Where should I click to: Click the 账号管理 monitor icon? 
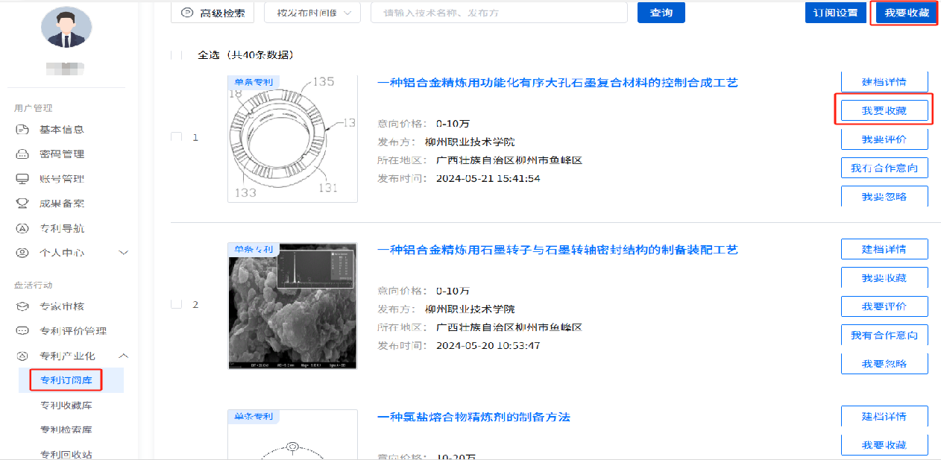[22, 179]
